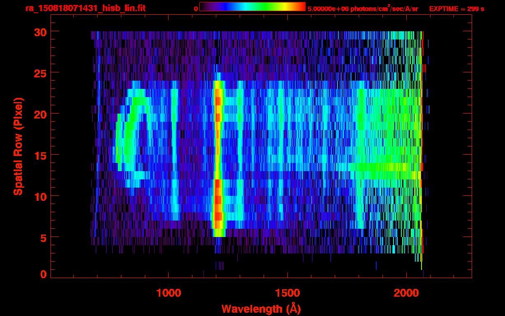Click the rainbow color scale bar
The width and height of the screenshot is (505, 316).
tap(252, 7)
